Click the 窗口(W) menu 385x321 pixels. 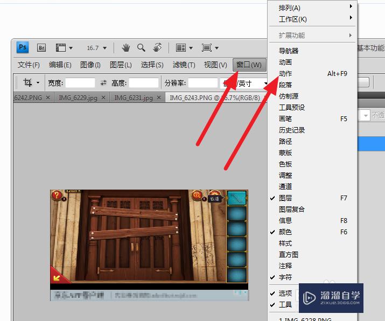(x=249, y=65)
